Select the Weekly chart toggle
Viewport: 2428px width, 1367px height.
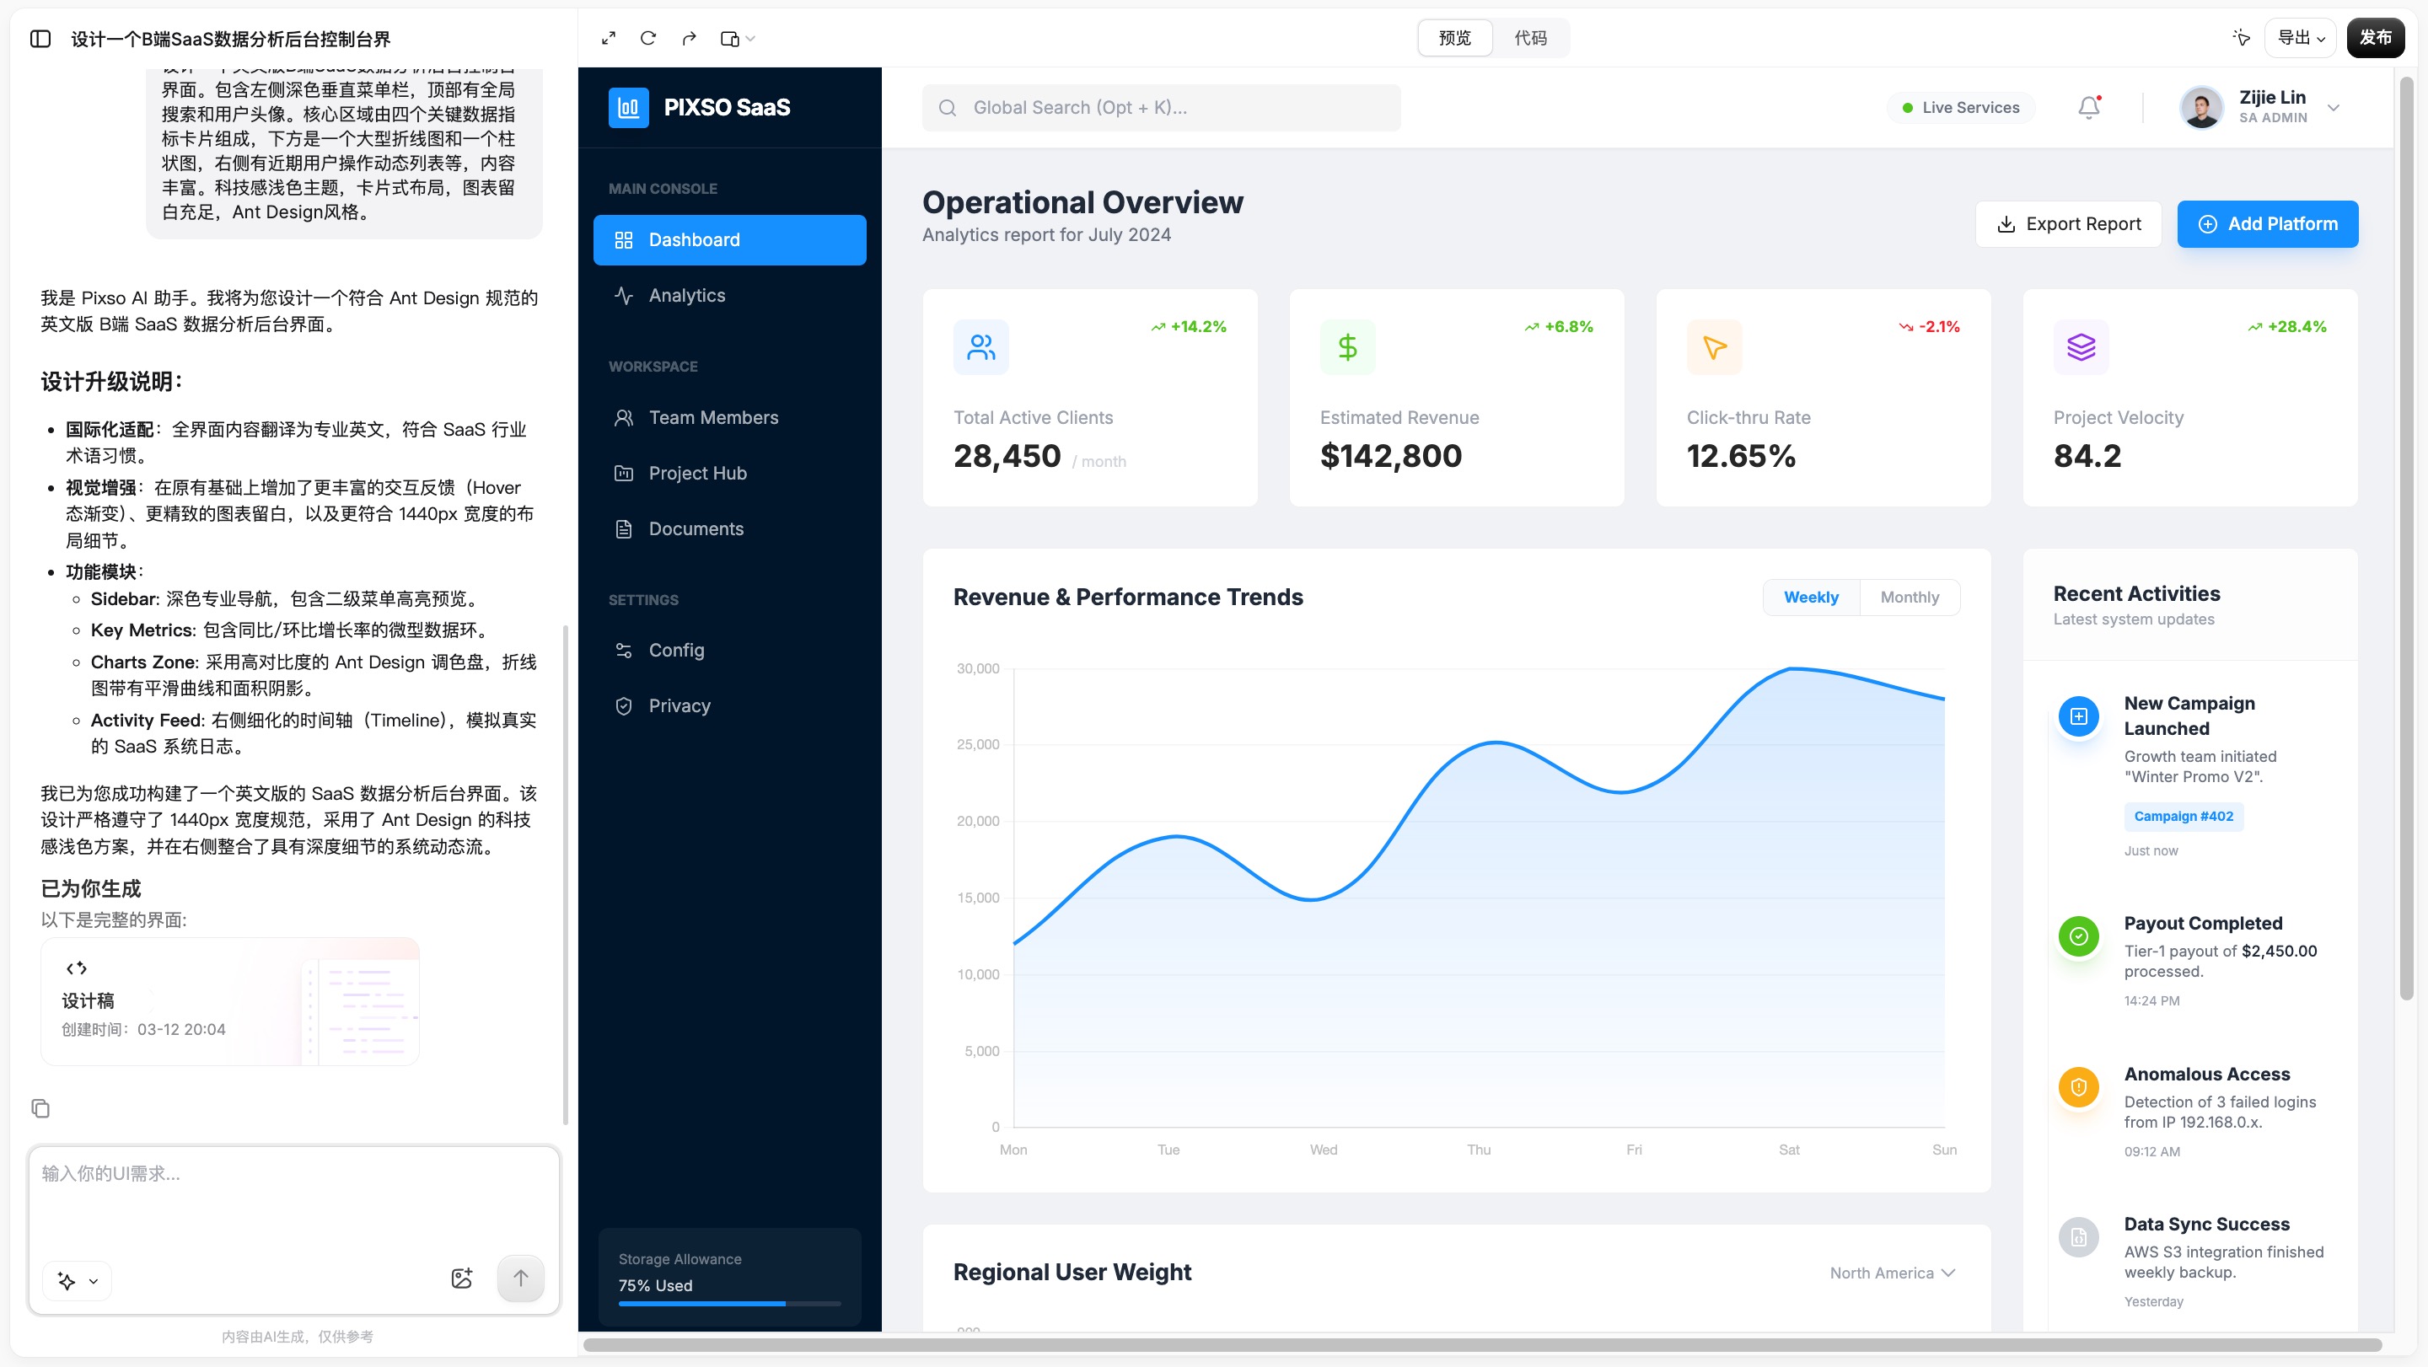point(1812,598)
